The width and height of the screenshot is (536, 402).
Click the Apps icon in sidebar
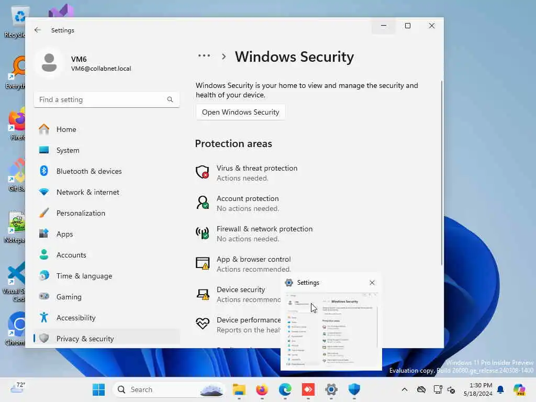pos(44,233)
